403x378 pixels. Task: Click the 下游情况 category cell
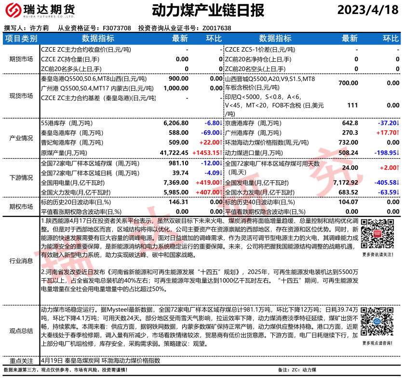click(x=21, y=177)
